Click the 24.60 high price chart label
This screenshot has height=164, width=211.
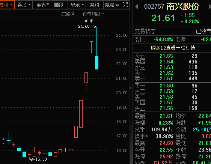[84, 26]
